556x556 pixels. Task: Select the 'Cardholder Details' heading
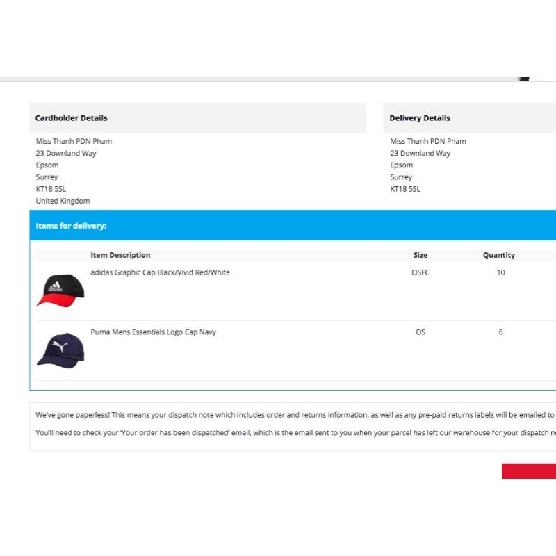click(x=72, y=118)
